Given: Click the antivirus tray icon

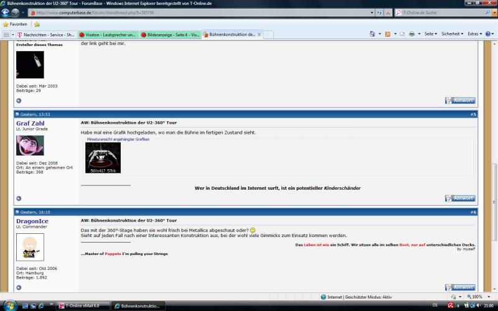Looking at the screenshot, I should click(450, 305).
